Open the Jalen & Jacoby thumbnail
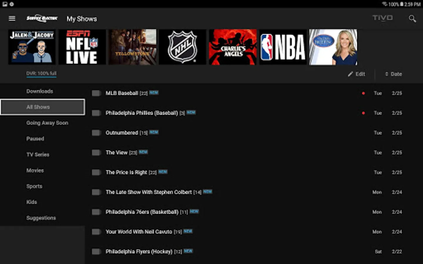The width and height of the screenshot is (423, 264). pos(32,47)
